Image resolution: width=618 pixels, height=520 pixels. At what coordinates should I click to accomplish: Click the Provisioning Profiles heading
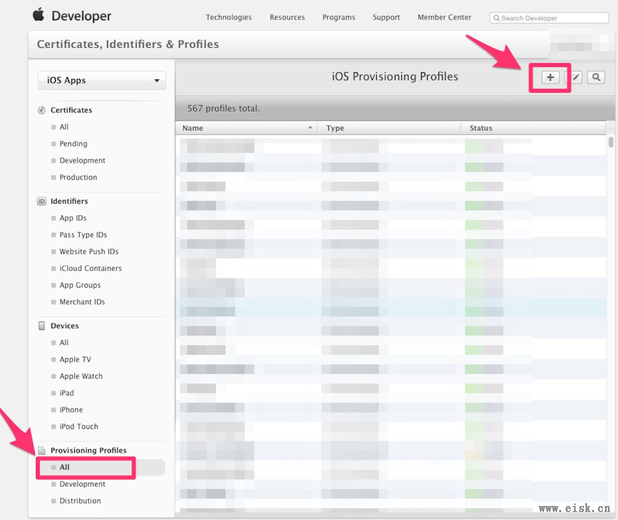tap(89, 451)
